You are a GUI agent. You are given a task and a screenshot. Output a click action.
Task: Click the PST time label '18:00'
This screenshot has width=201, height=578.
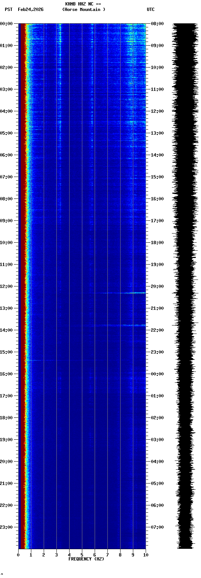pos(6,418)
